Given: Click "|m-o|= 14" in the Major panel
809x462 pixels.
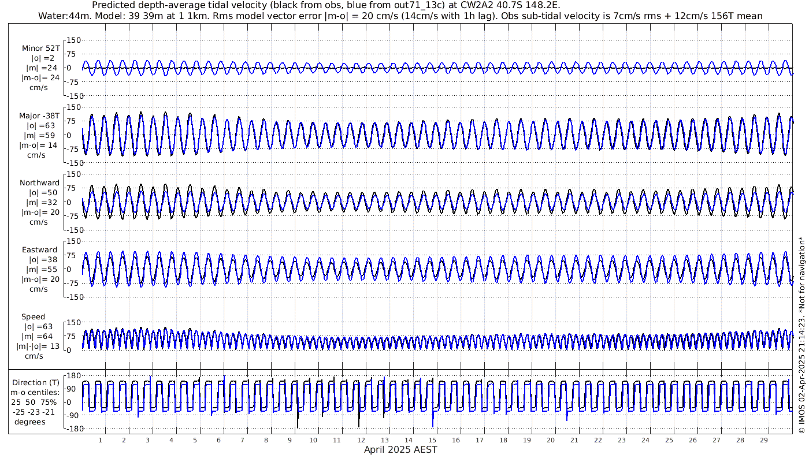Looking at the screenshot, I should tap(39, 145).
